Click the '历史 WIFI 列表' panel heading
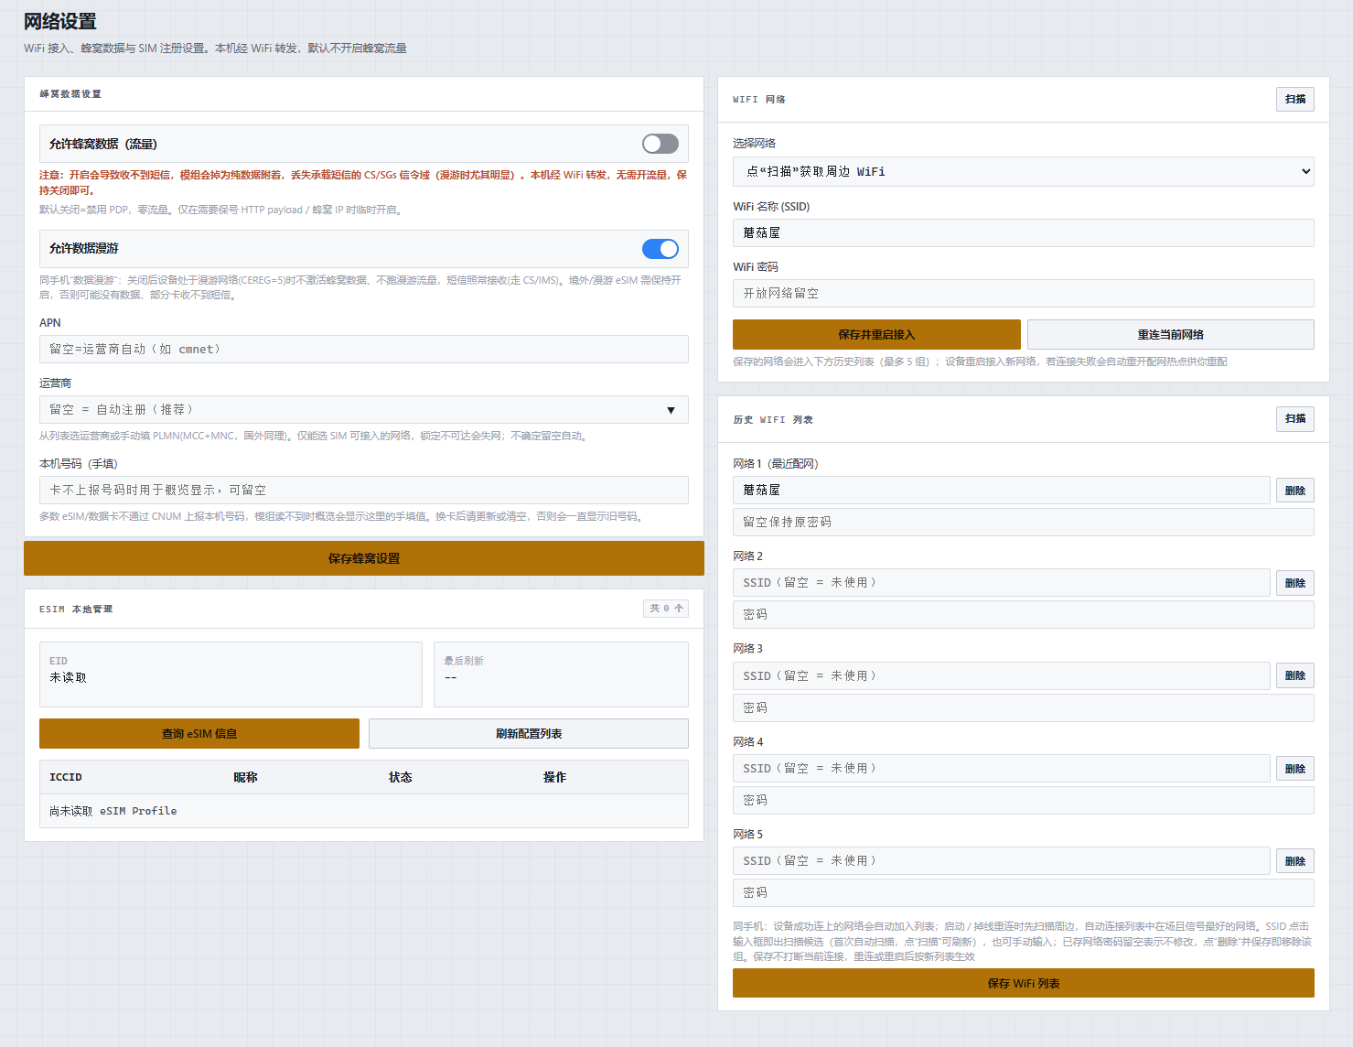 click(773, 420)
